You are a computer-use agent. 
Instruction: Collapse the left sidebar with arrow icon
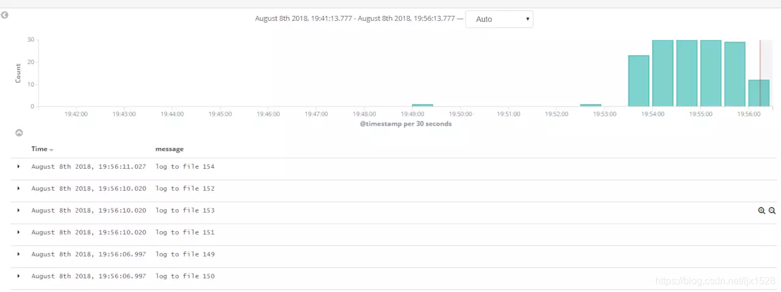pyautogui.click(x=5, y=15)
